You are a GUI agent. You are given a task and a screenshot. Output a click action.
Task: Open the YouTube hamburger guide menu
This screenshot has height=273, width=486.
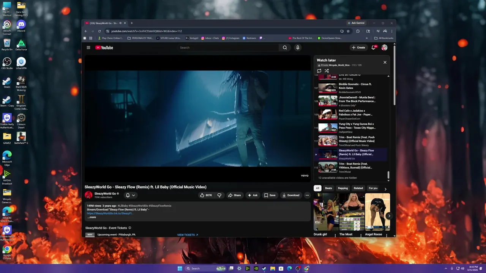point(88,47)
